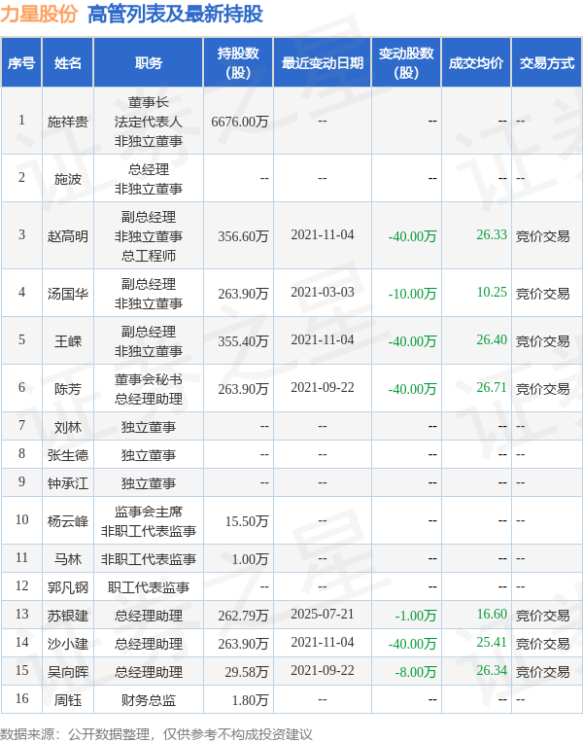Click 竞价交易 in 赵高明's row
The height and width of the screenshot is (743, 583).
tap(543, 236)
